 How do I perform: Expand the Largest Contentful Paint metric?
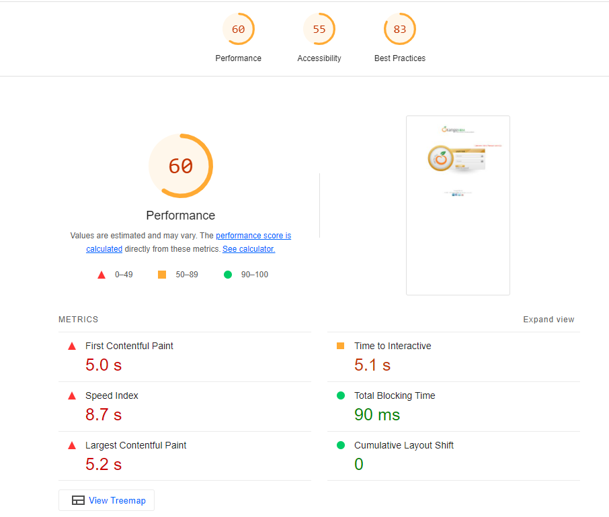pos(136,445)
